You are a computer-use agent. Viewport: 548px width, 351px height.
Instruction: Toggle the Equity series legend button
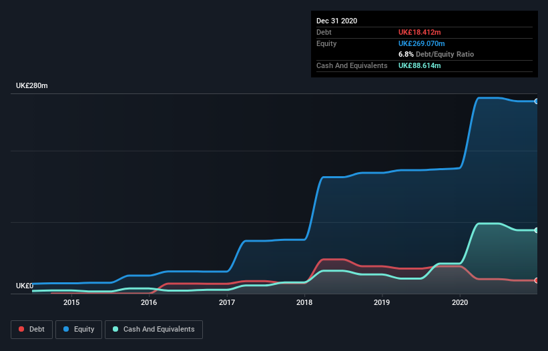(x=79, y=330)
